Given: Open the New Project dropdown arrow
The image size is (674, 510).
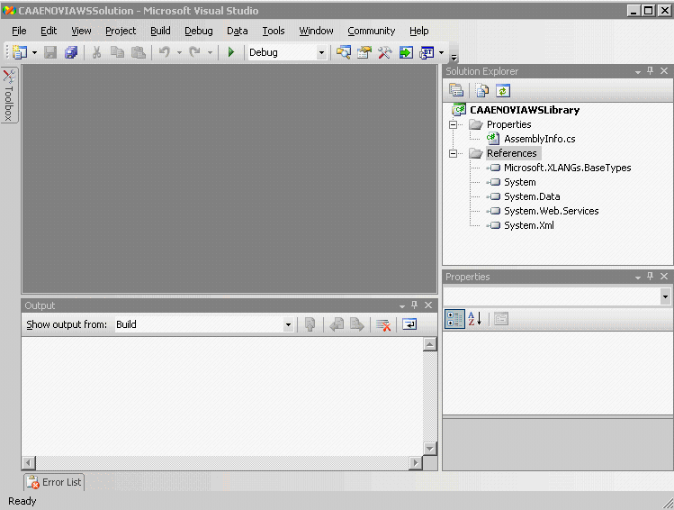Looking at the screenshot, I should point(34,53).
